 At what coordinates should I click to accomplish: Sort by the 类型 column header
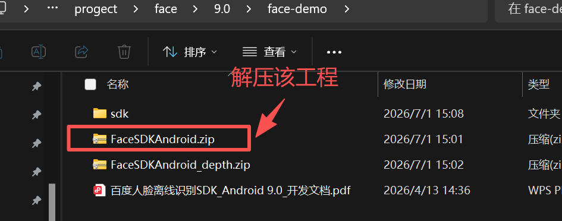539,84
